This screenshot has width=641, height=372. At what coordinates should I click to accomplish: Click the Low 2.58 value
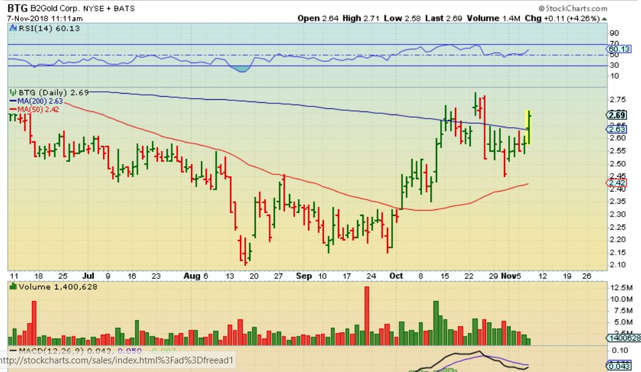tap(402, 18)
